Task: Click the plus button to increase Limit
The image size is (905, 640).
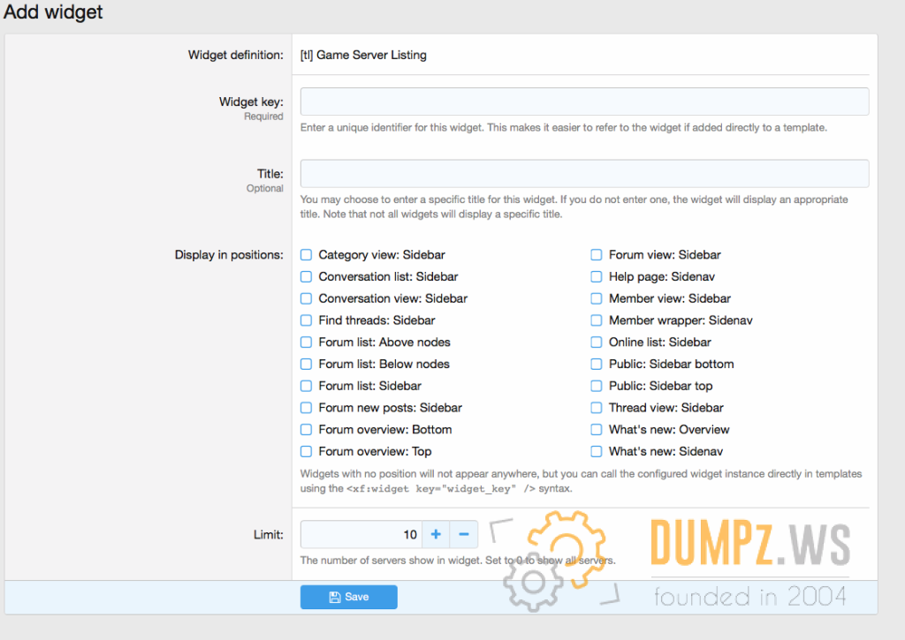Action: tap(436, 534)
